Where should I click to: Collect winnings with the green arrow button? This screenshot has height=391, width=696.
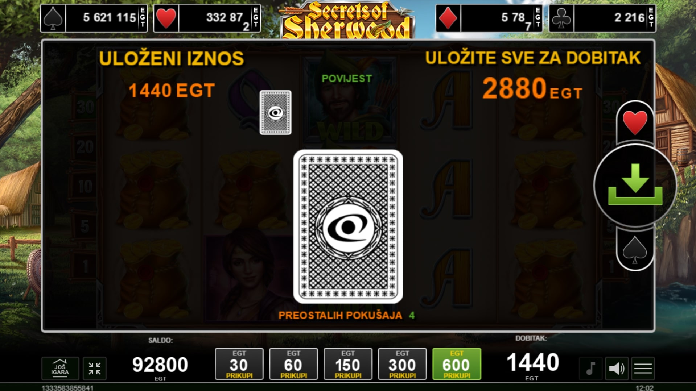click(635, 186)
